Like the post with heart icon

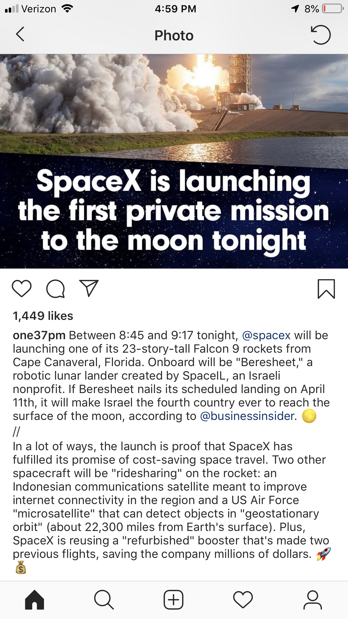(x=22, y=288)
